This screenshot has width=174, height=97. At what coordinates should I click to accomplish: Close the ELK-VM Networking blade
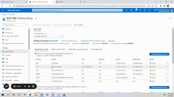tap(170, 18)
